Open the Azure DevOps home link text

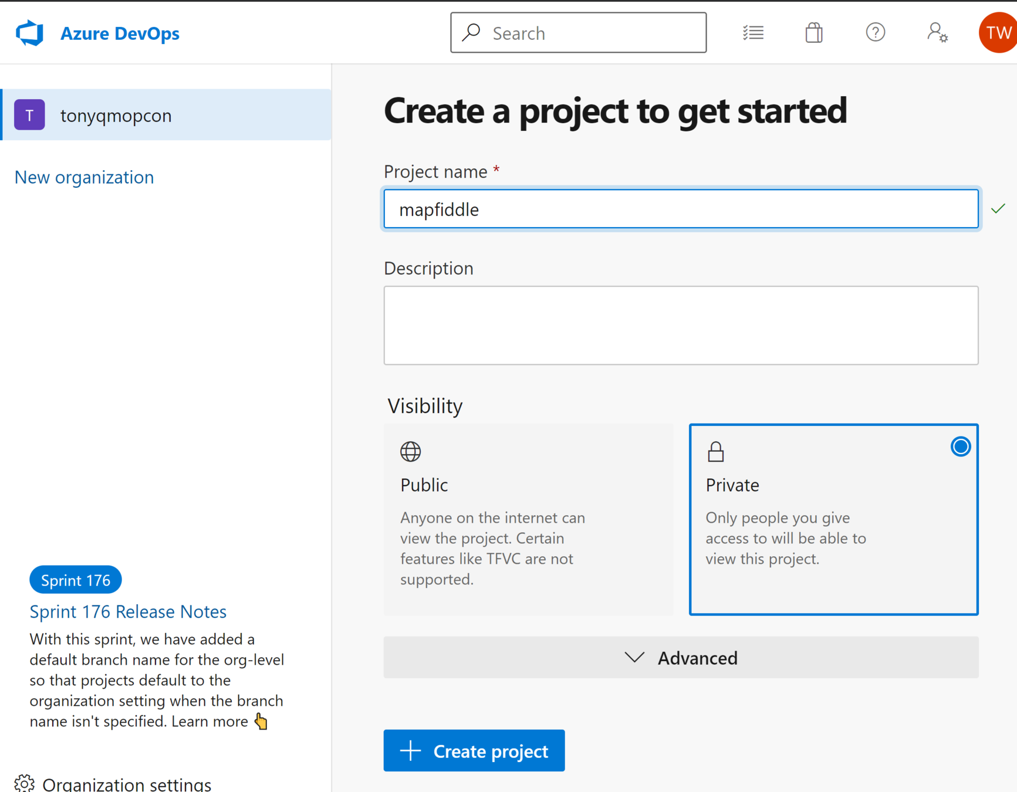[x=120, y=33]
